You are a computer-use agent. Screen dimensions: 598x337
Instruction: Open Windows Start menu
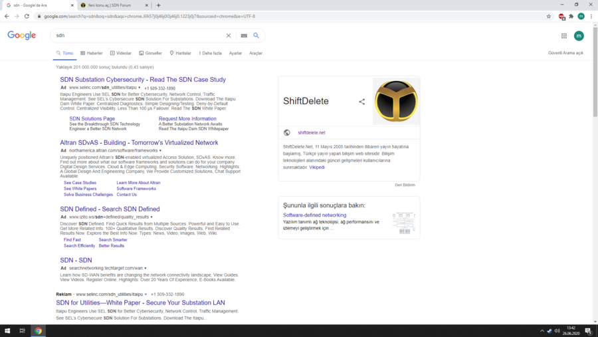7,331
